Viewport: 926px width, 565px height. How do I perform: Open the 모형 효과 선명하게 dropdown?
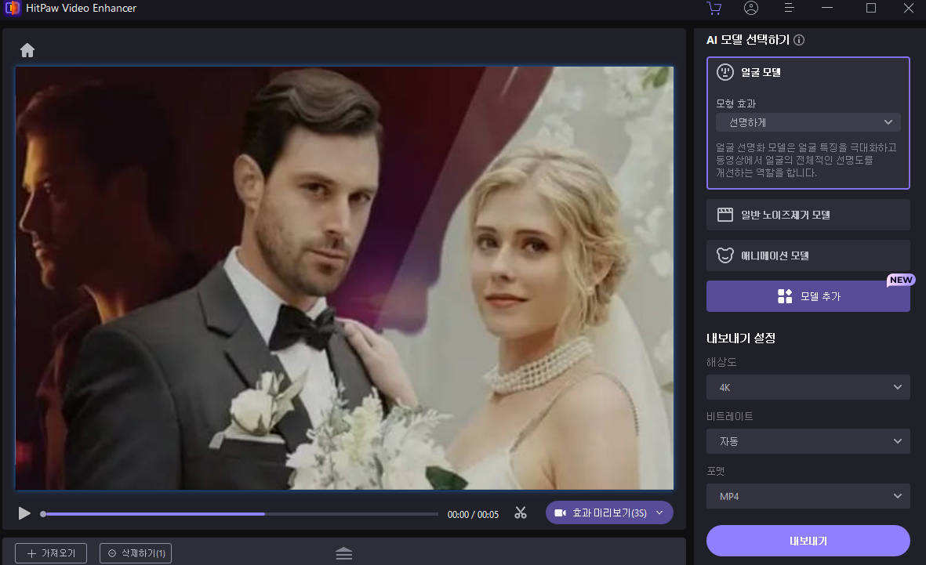(808, 122)
